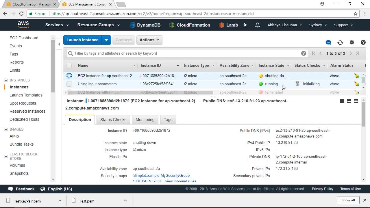Add alarm for Using input parameters instance

(357, 84)
